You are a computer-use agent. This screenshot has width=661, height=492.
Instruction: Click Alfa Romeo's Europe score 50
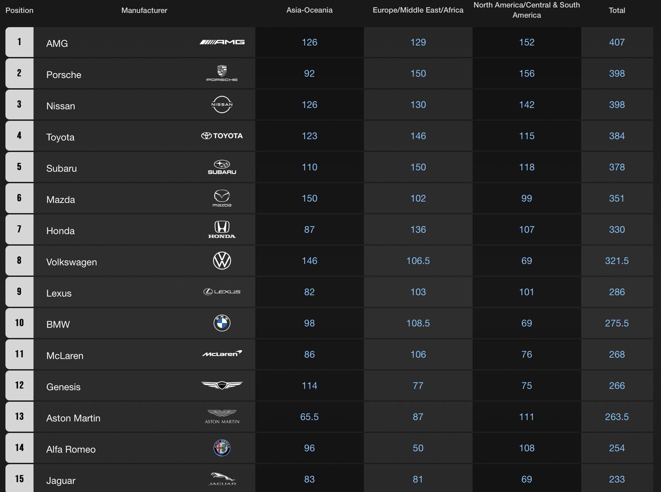click(x=418, y=448)
